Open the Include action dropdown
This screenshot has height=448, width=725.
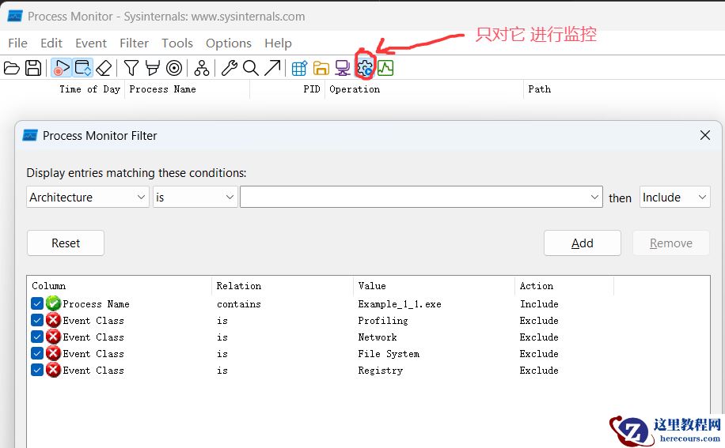point(674,198)
